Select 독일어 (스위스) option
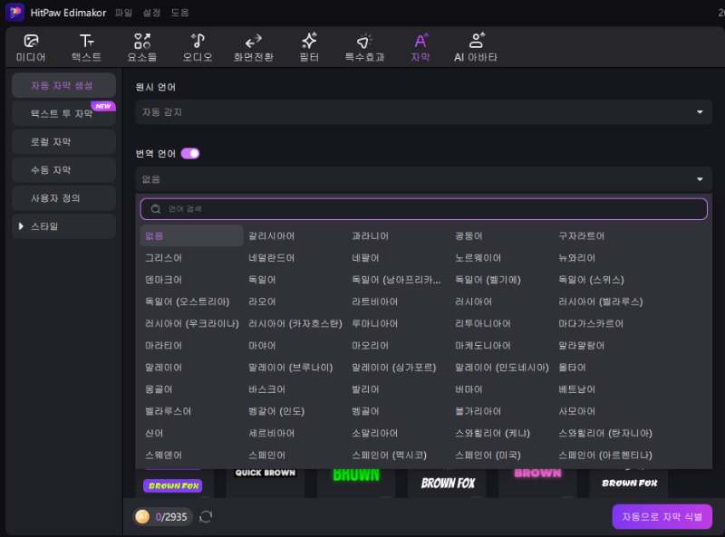The height and width of the screenshot is (537, 725). point(591,280)
